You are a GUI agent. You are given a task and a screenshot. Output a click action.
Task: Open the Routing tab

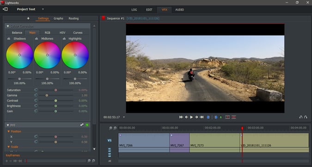(x=73, y=19)
